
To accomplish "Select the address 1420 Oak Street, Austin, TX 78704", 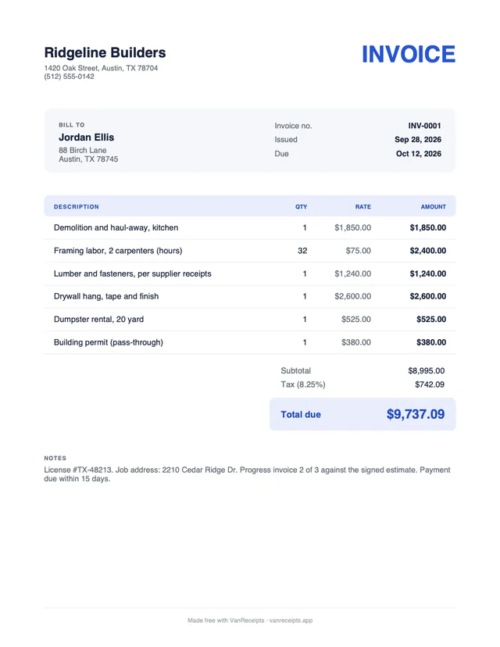I will (x=101, y=68).
